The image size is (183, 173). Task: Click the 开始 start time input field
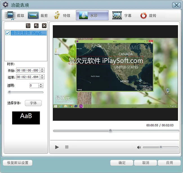click(28, 70)
